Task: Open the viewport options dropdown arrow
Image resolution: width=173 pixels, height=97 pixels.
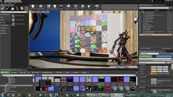Action: [x=31, y=12]
